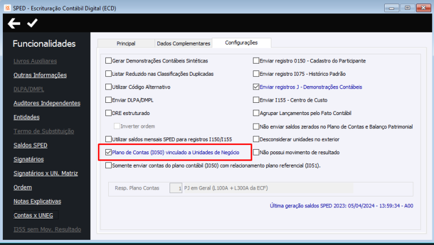
Task: Uncheck Plano de Contas (I050) vinculado a Unidades
Action: pos(109,153)
